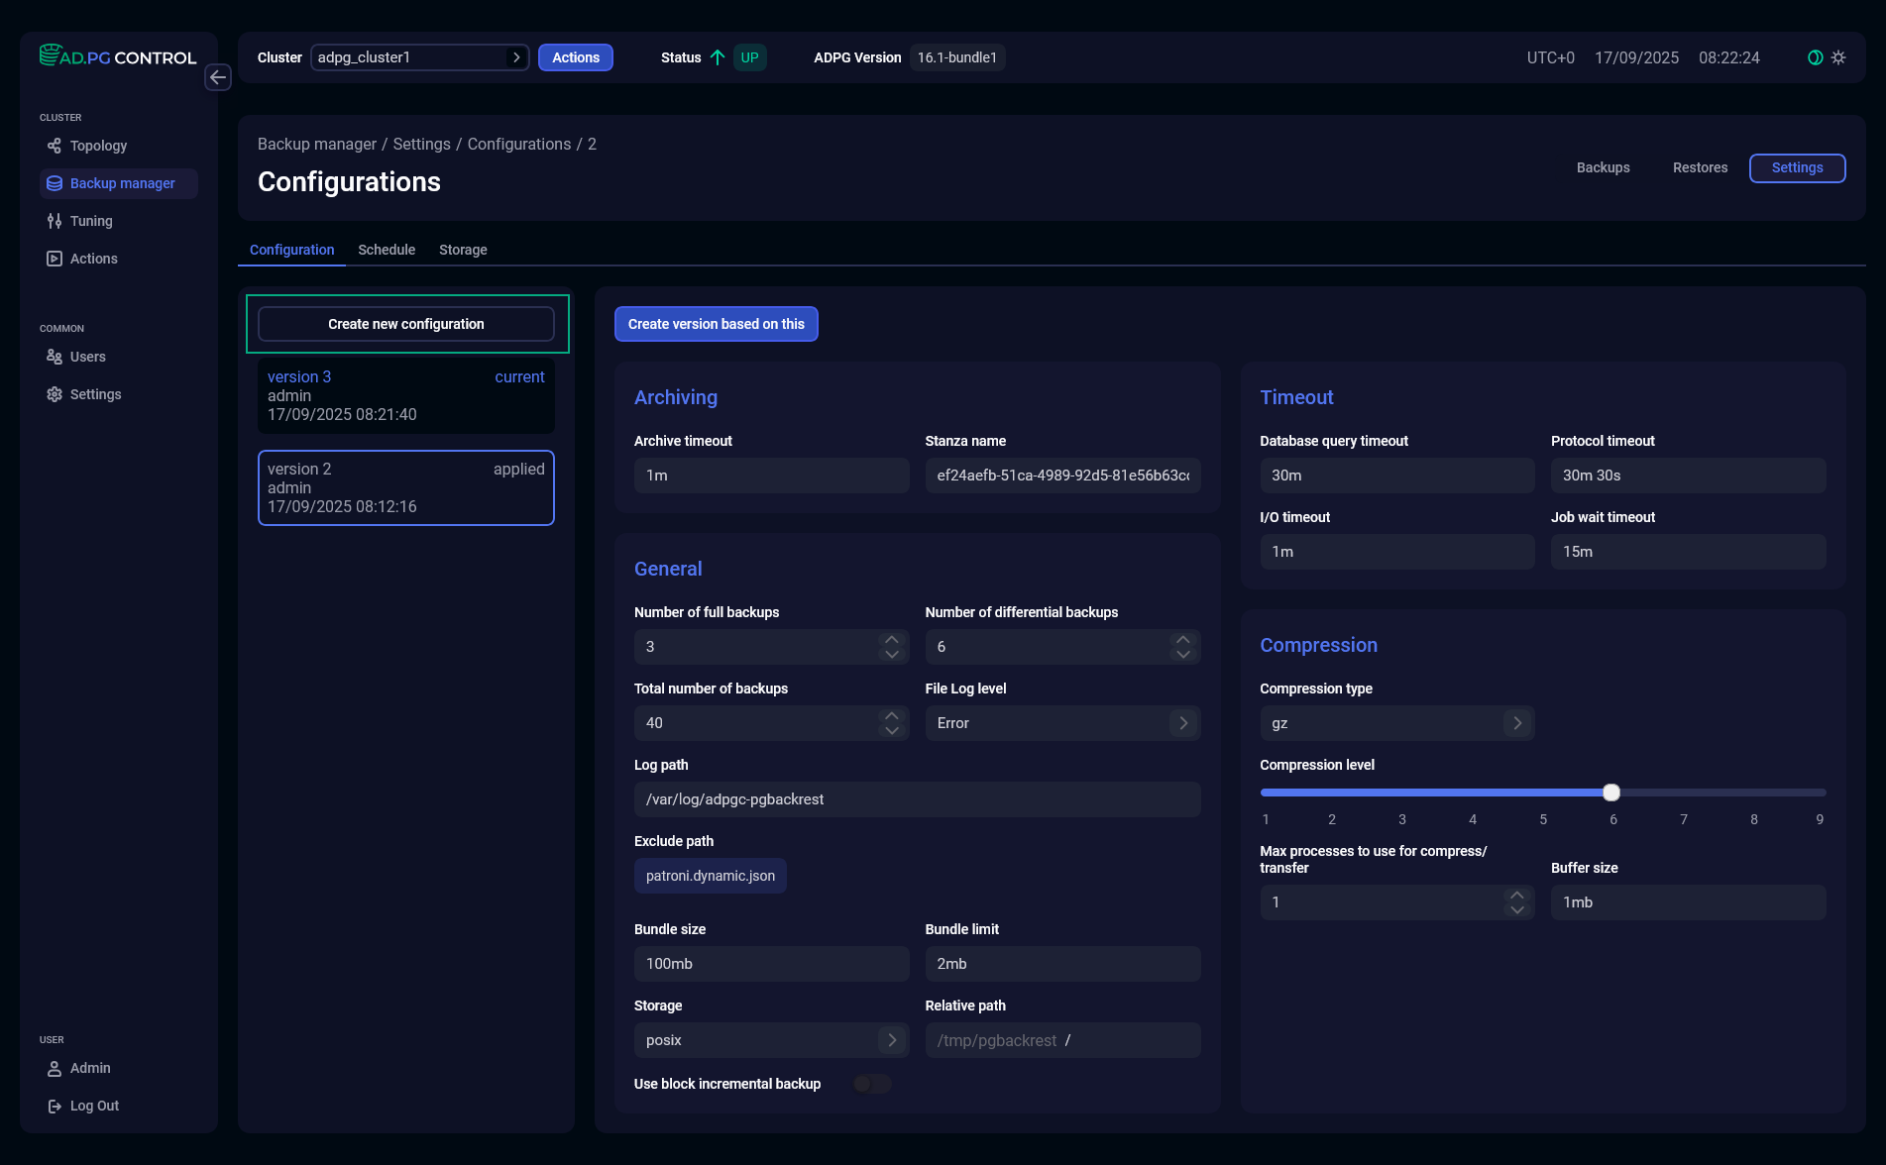Screen dimensions: 1886x1165
Task: Open Tuning via its sliders icon
Action: click(x=55, y=221)
